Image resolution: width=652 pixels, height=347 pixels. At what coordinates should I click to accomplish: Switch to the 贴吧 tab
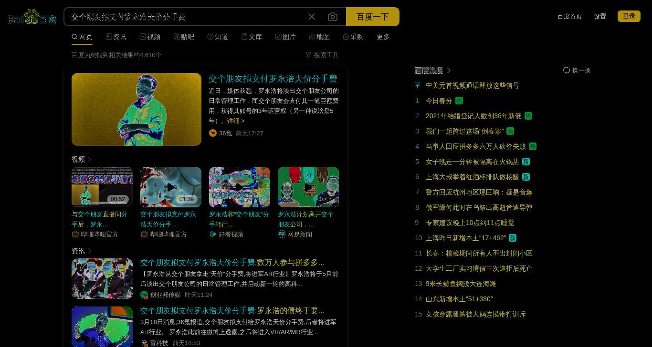point(184,37)
